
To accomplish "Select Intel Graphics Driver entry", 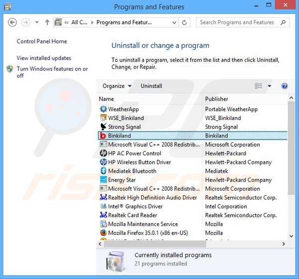I will 135,206.
